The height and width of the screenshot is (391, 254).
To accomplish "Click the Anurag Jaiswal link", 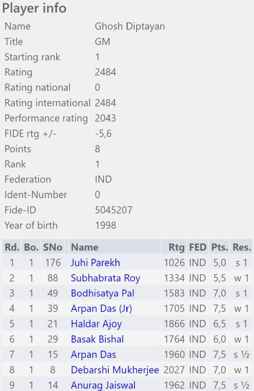I will tap(103, 385).
